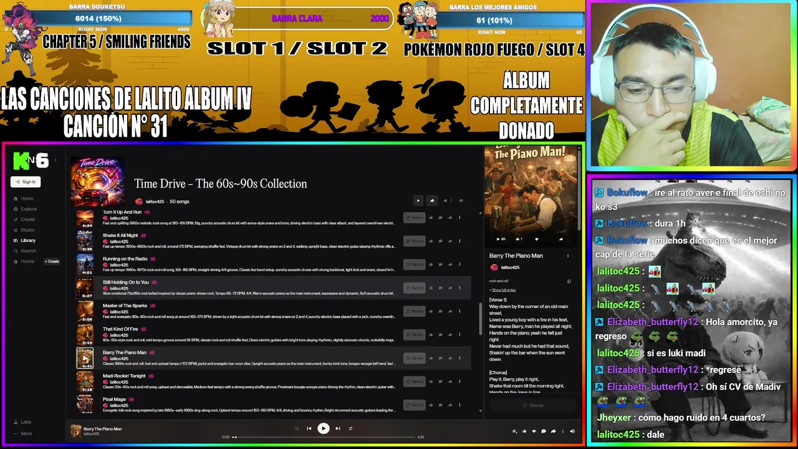
Task: Open the queue icon in player bar
Action: [514, 431]
